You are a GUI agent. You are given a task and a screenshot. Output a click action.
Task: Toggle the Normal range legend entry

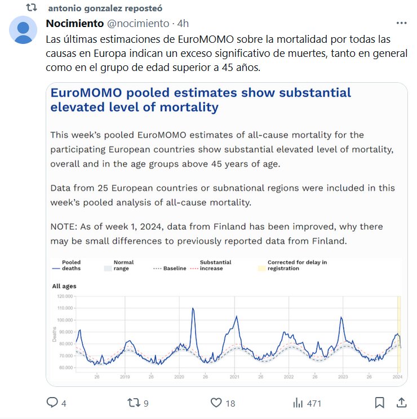(119, 265)
